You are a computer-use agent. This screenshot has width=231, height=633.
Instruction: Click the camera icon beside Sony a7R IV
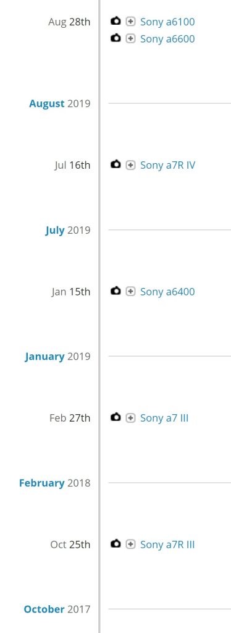pyautogui.click(x=115, y=164)
